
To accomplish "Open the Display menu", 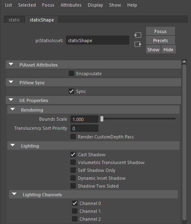I will pos(95,5).
